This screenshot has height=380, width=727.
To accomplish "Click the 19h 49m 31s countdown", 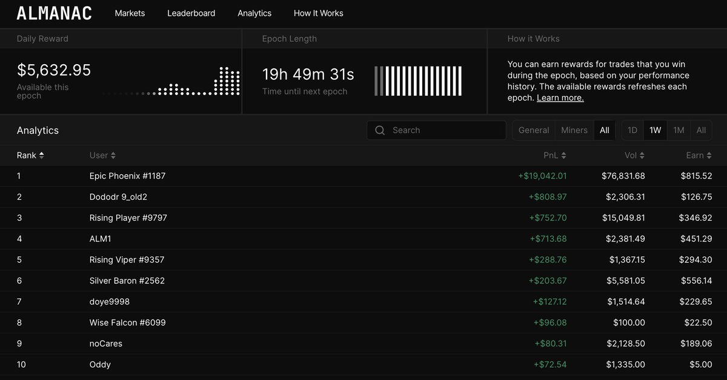I will [308, 74].
